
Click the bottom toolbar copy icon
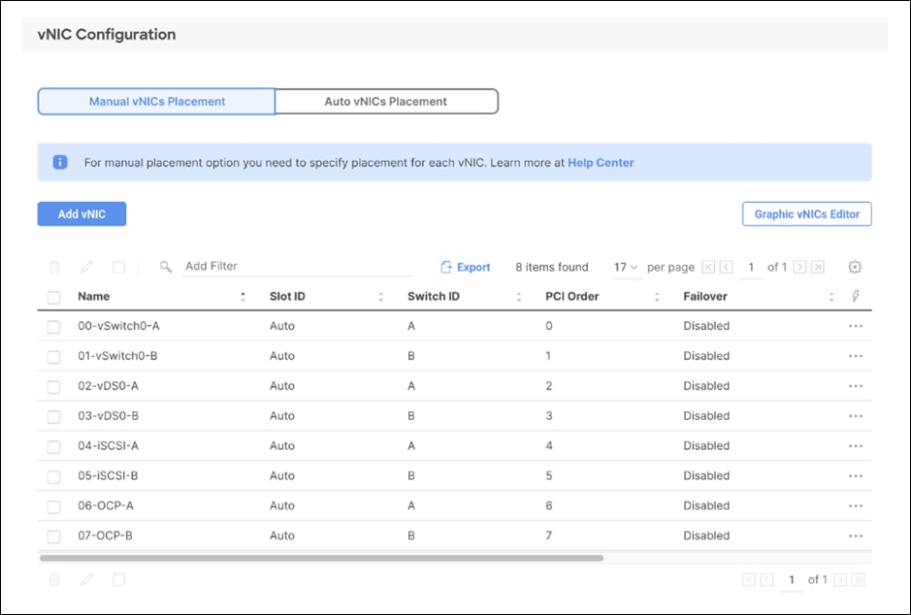click(118, 579)
